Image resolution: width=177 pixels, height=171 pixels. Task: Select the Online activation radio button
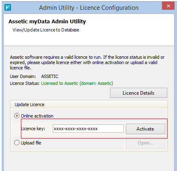pyautogui.click(x=17, y=116)
